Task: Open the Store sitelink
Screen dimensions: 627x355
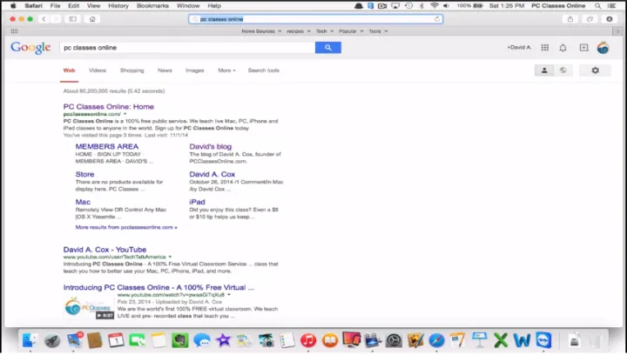Action: pyautogui.click(x=84, y=174)
